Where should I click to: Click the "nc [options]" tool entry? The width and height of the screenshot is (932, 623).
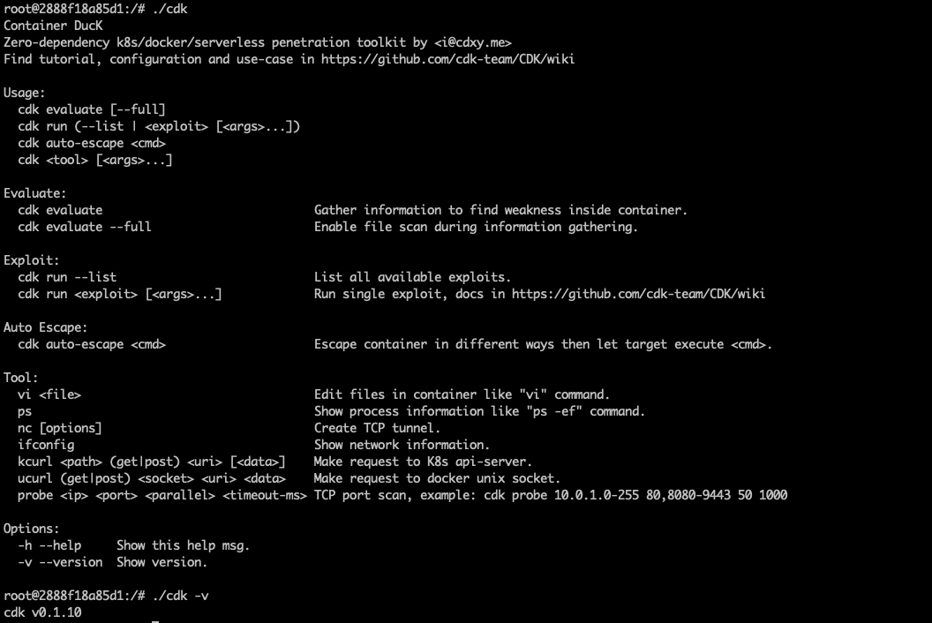(60, 428)
